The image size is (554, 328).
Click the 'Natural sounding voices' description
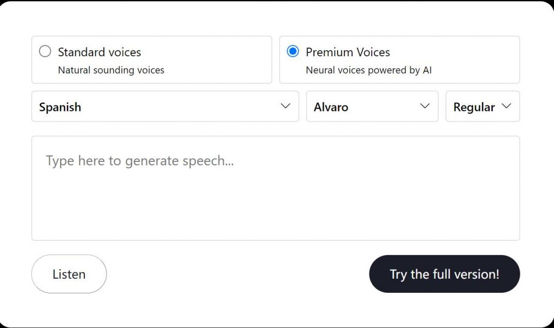pos(110,70)
